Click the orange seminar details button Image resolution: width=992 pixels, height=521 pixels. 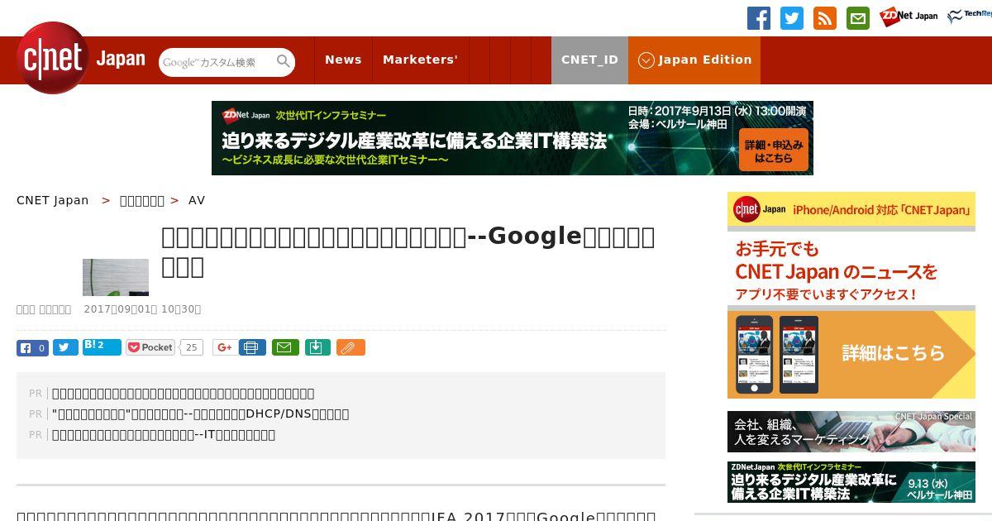[x=773, y=150]
